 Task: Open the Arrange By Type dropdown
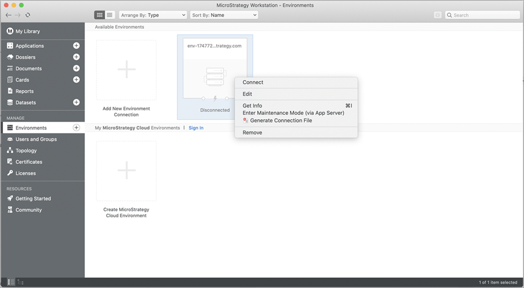pos(153,15)
